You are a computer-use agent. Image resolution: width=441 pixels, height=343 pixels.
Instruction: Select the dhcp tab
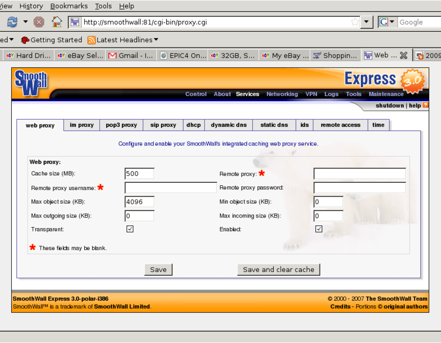194,125
